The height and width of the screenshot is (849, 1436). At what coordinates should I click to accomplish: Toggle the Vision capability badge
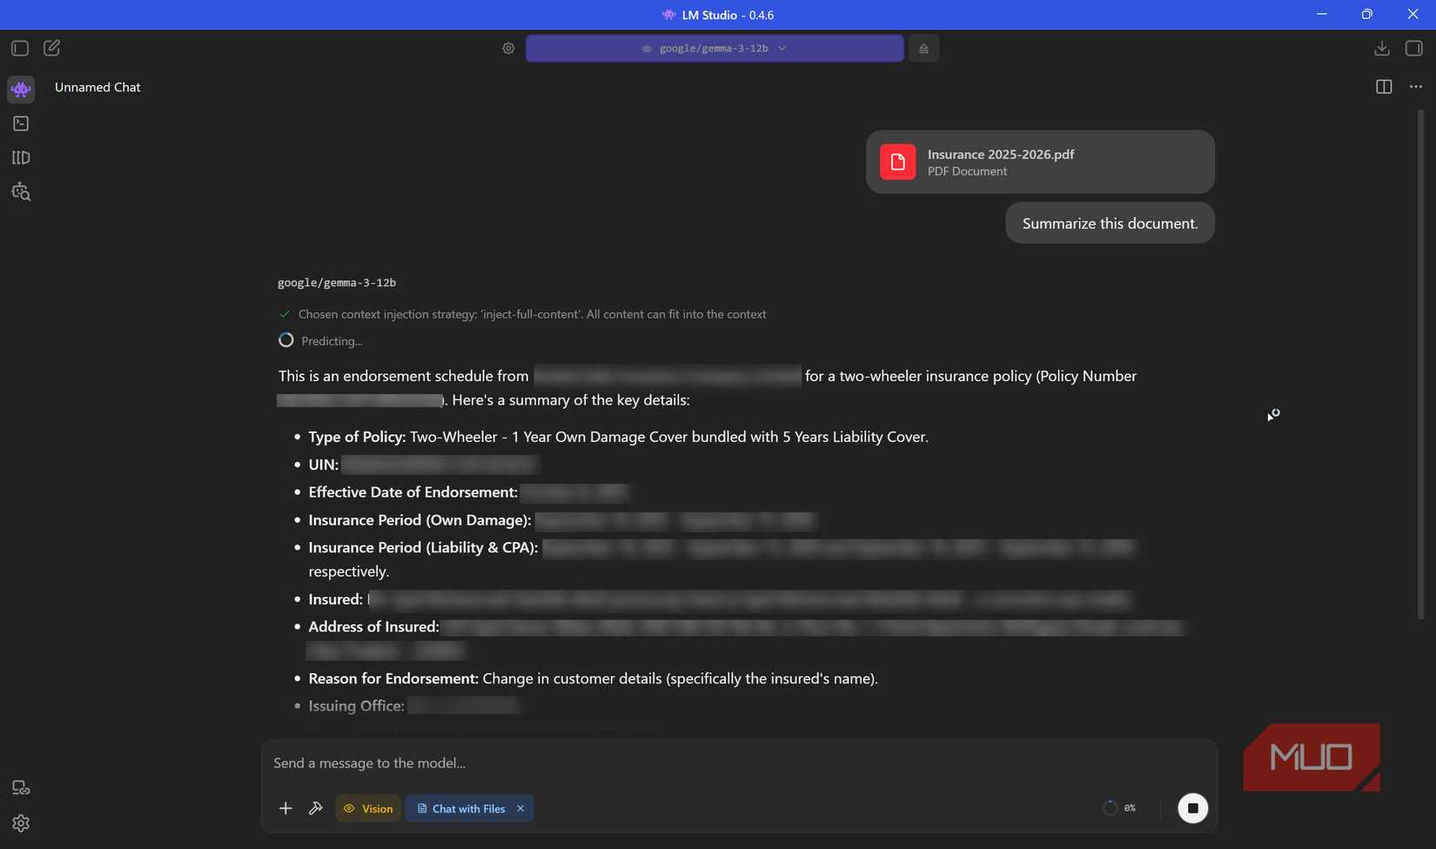pos(368,808)
